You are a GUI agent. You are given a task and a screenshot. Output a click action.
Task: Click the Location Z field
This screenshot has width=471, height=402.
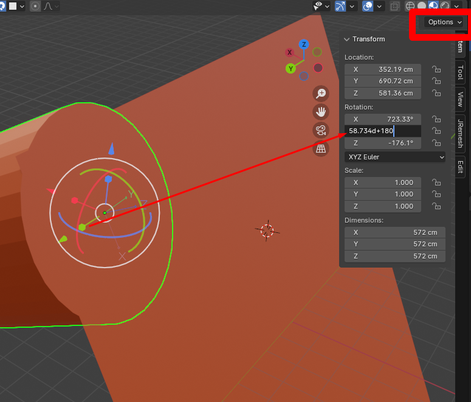(x=383, y=93)
